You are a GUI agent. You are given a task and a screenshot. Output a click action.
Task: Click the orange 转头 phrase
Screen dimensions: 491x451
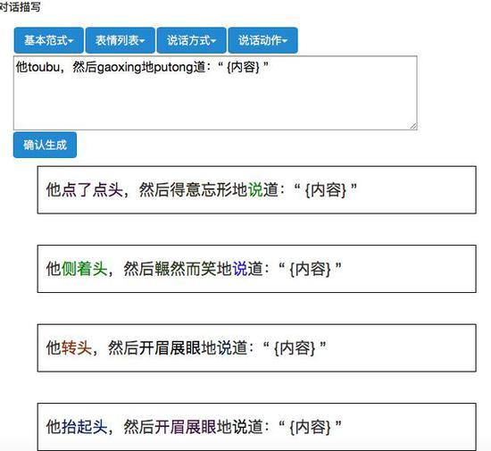point(77,347)
